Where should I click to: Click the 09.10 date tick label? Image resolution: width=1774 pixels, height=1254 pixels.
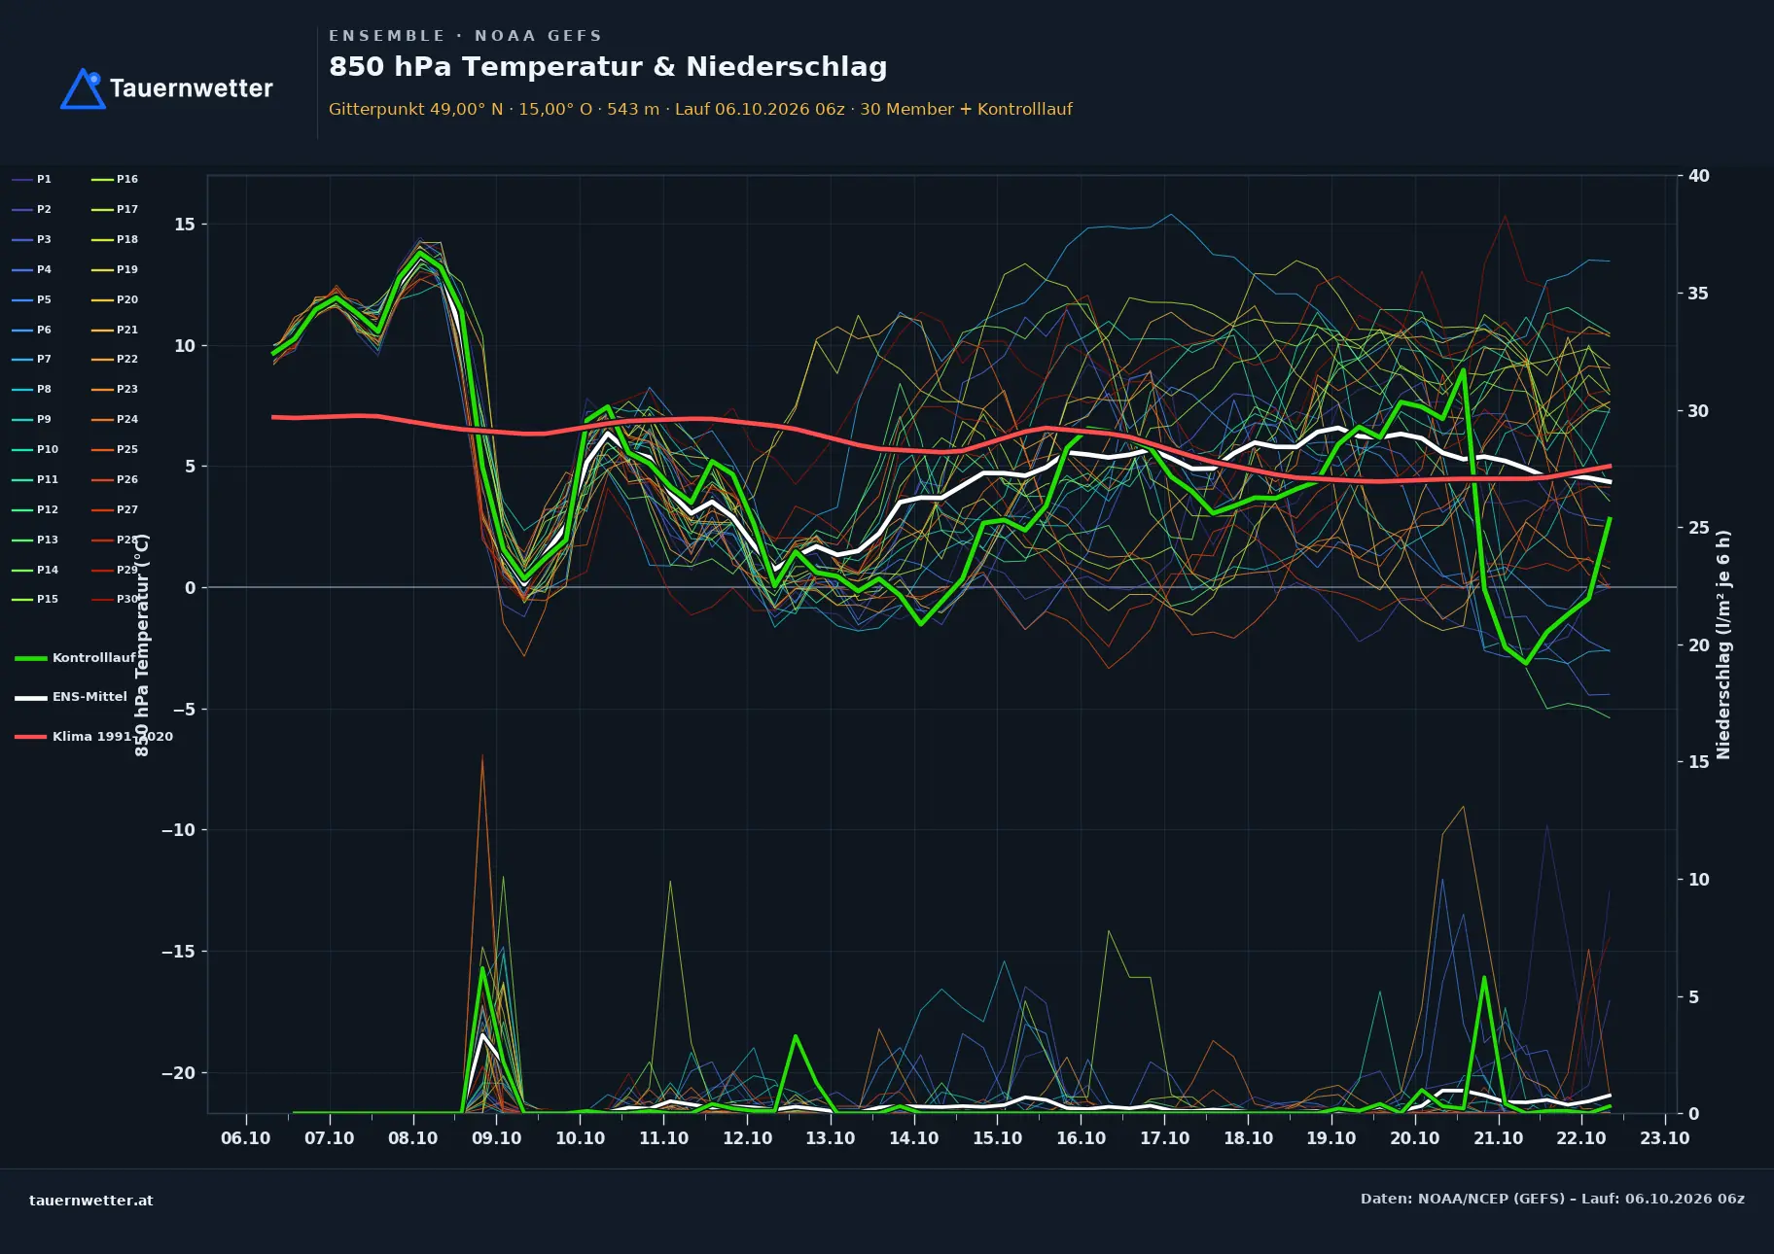[496, 1138]
